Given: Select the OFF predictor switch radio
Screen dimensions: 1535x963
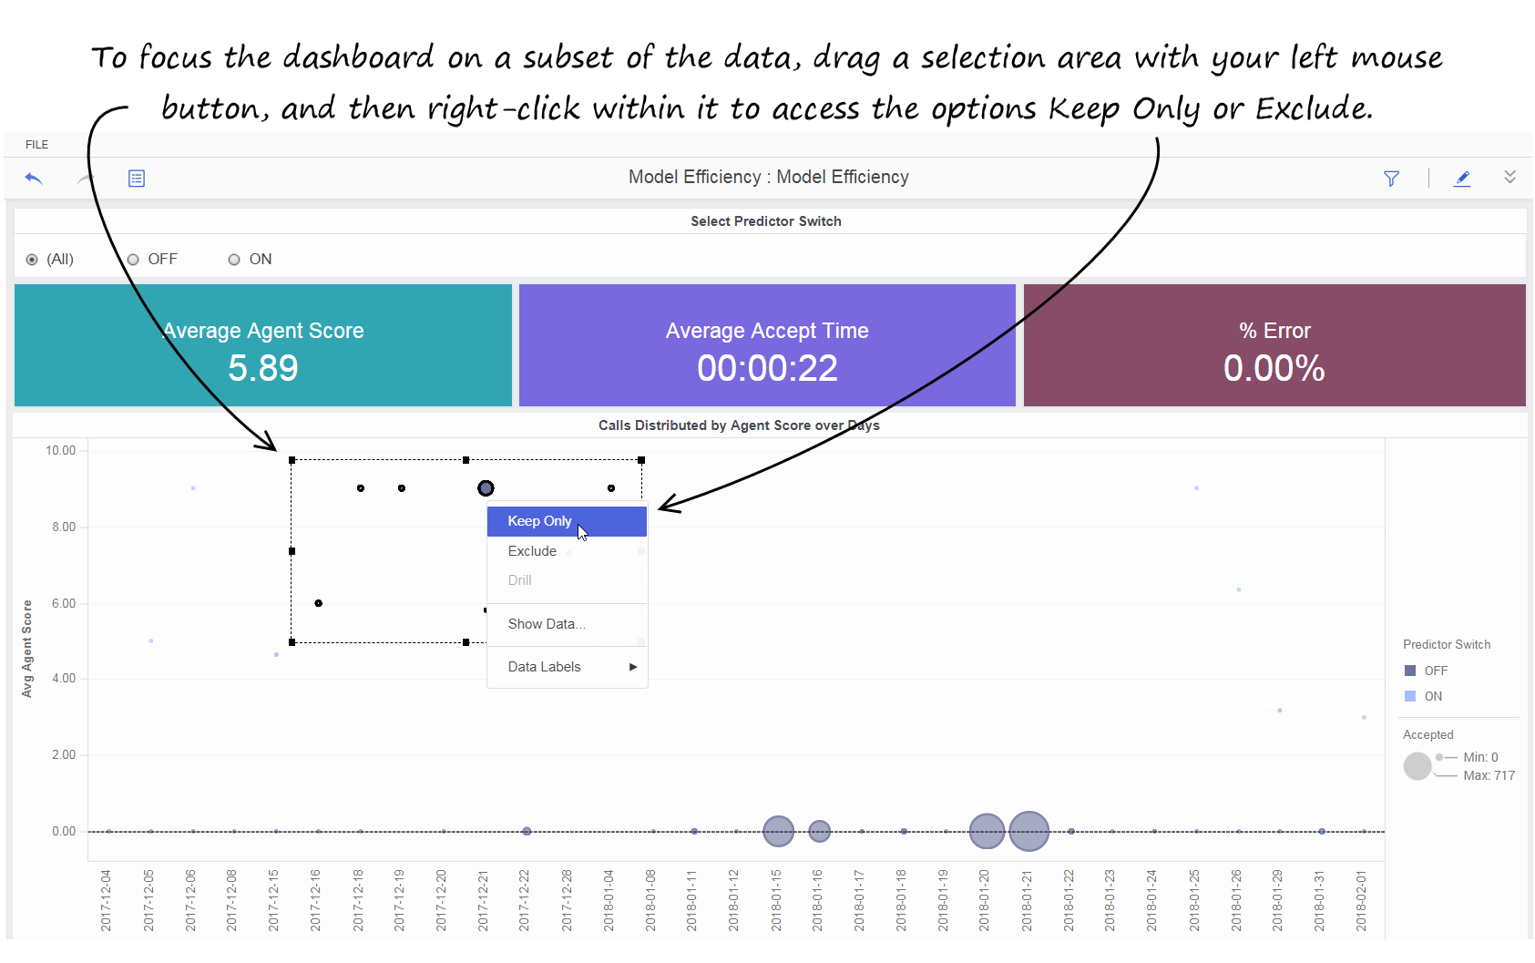Looking at the screenshot, I should coord(134,260).
